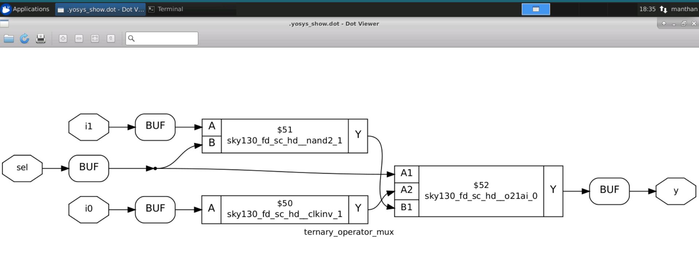Click the BUF node fed by i0
Viewport: 699px width, 273px height.
pos(155,210)
